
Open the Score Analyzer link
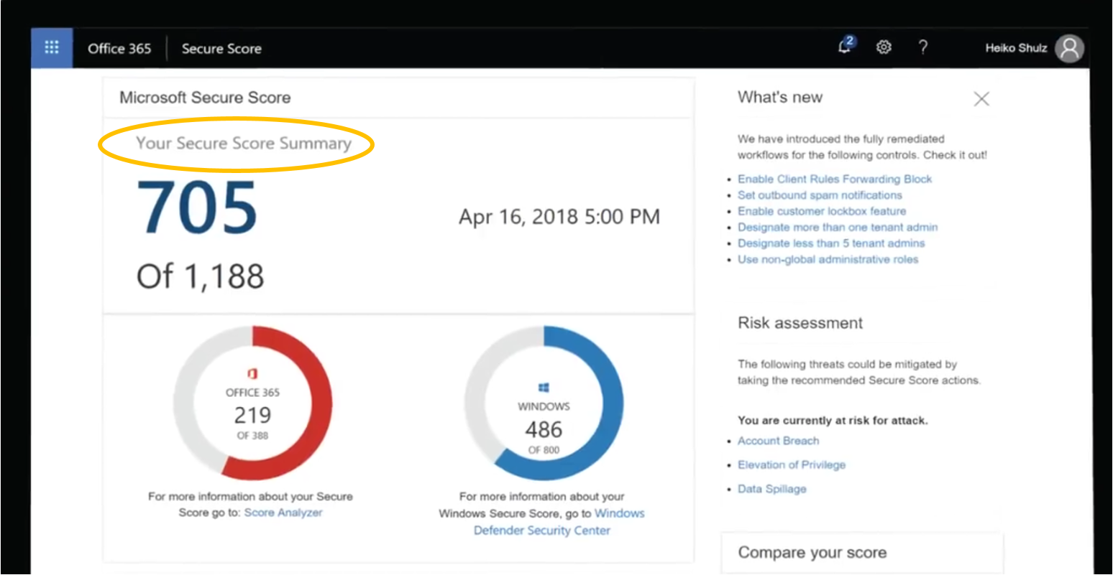click(x=284, y=513)
